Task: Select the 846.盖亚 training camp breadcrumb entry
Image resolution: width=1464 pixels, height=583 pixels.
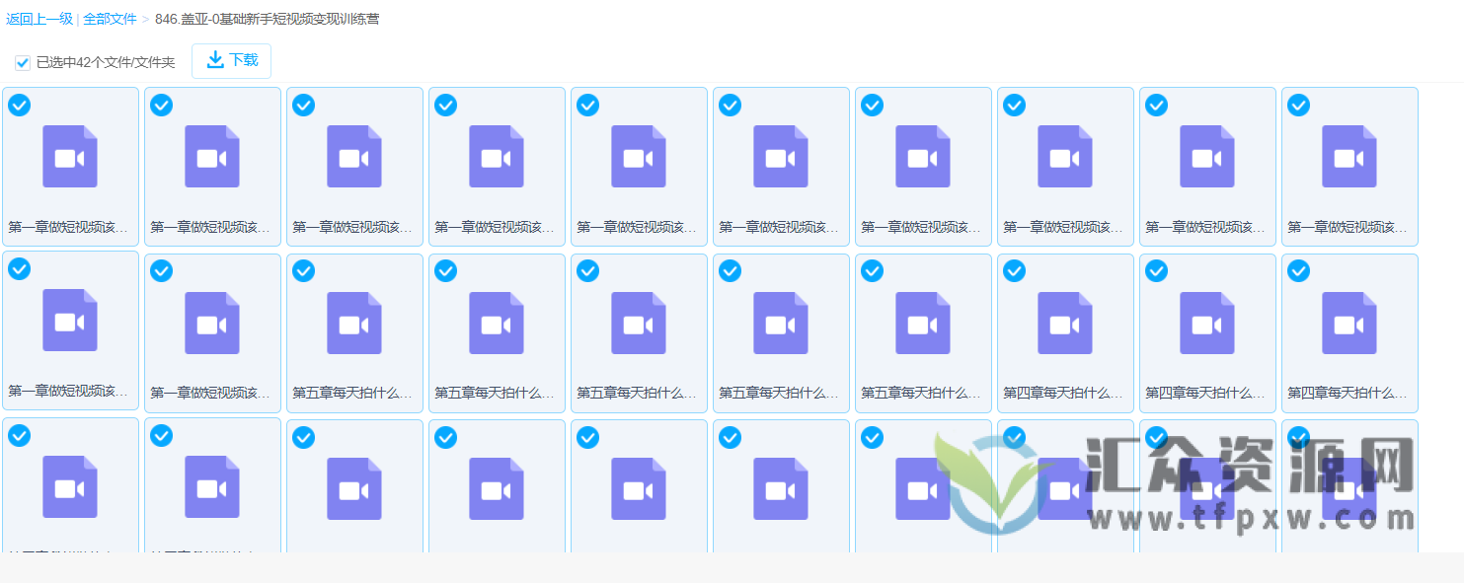Action: [261, 18]
